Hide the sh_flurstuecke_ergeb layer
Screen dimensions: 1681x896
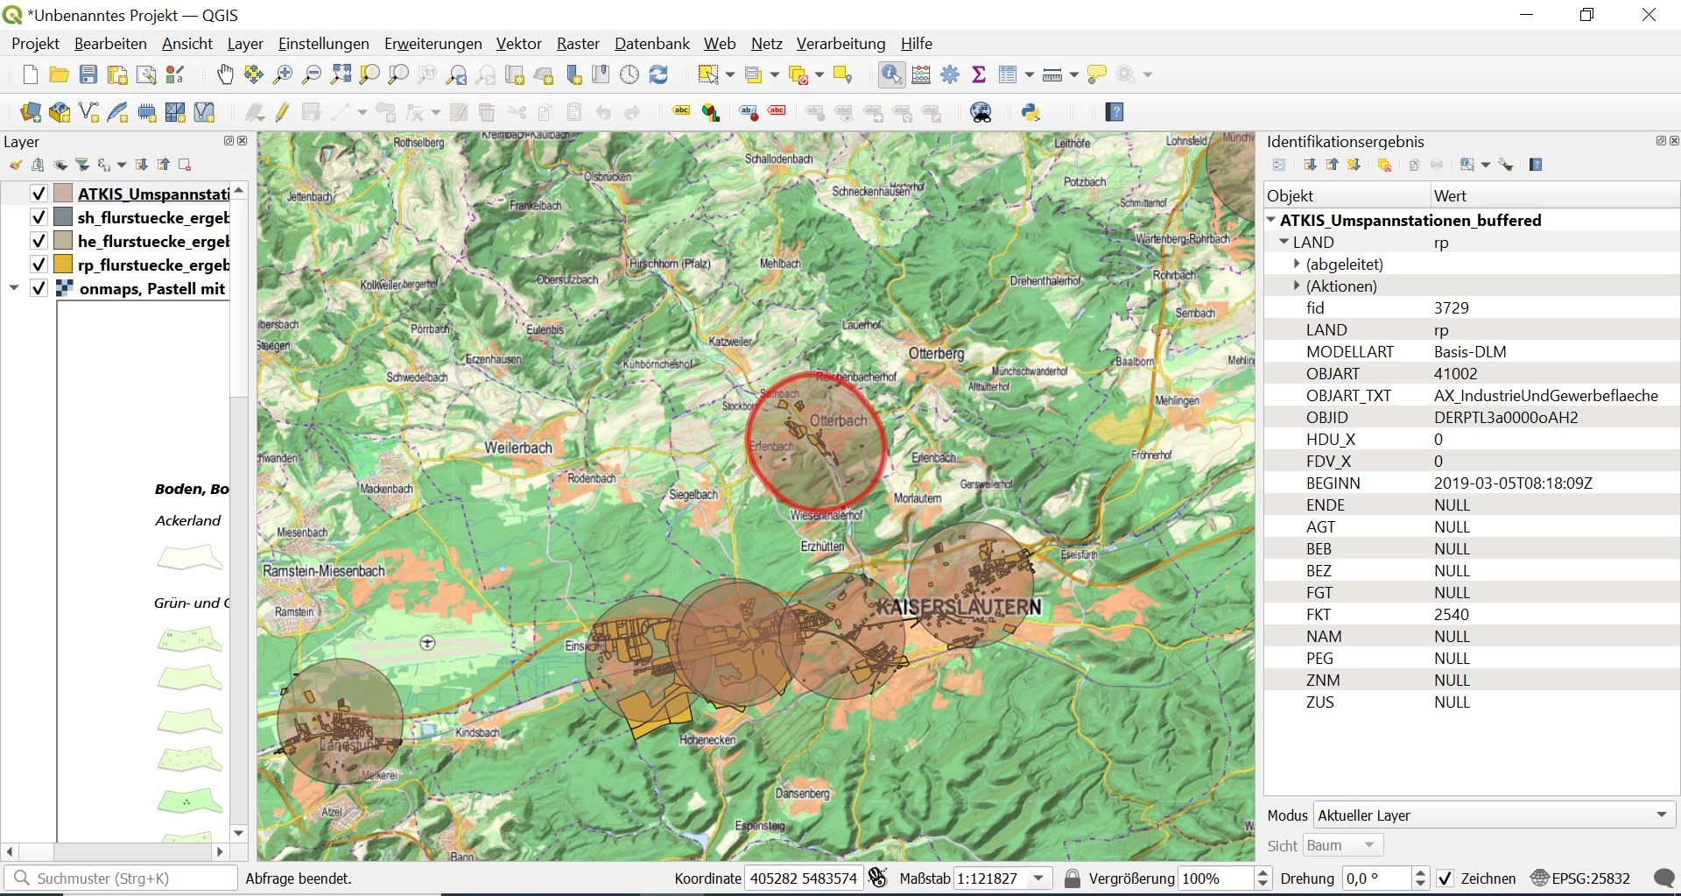click(39, 217)
